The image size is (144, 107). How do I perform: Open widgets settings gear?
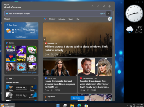[x=109, y=6]
